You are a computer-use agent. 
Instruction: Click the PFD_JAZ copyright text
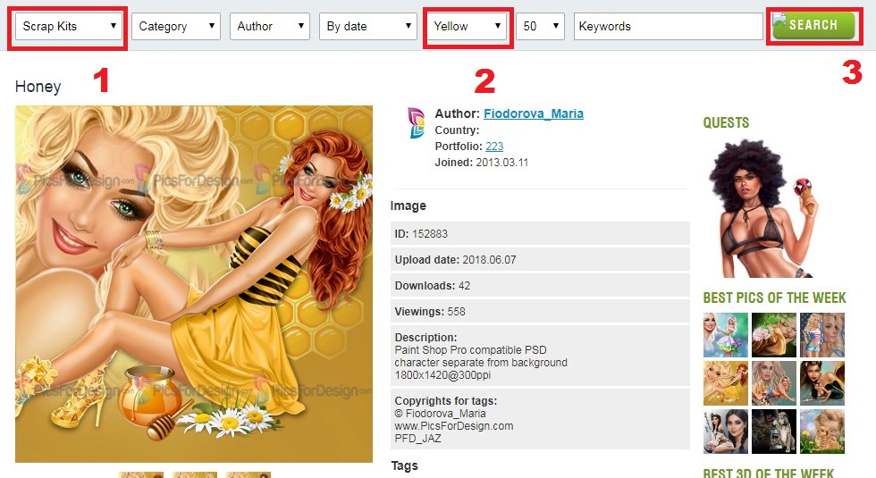[x=418, y=439]
